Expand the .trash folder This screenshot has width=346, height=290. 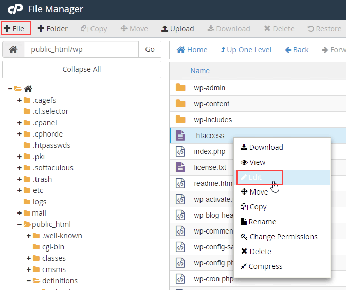(x=20, y=179)
